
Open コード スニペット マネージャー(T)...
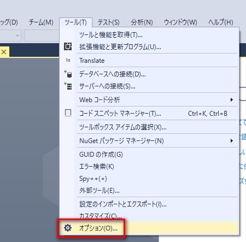(x=149, y=114)
